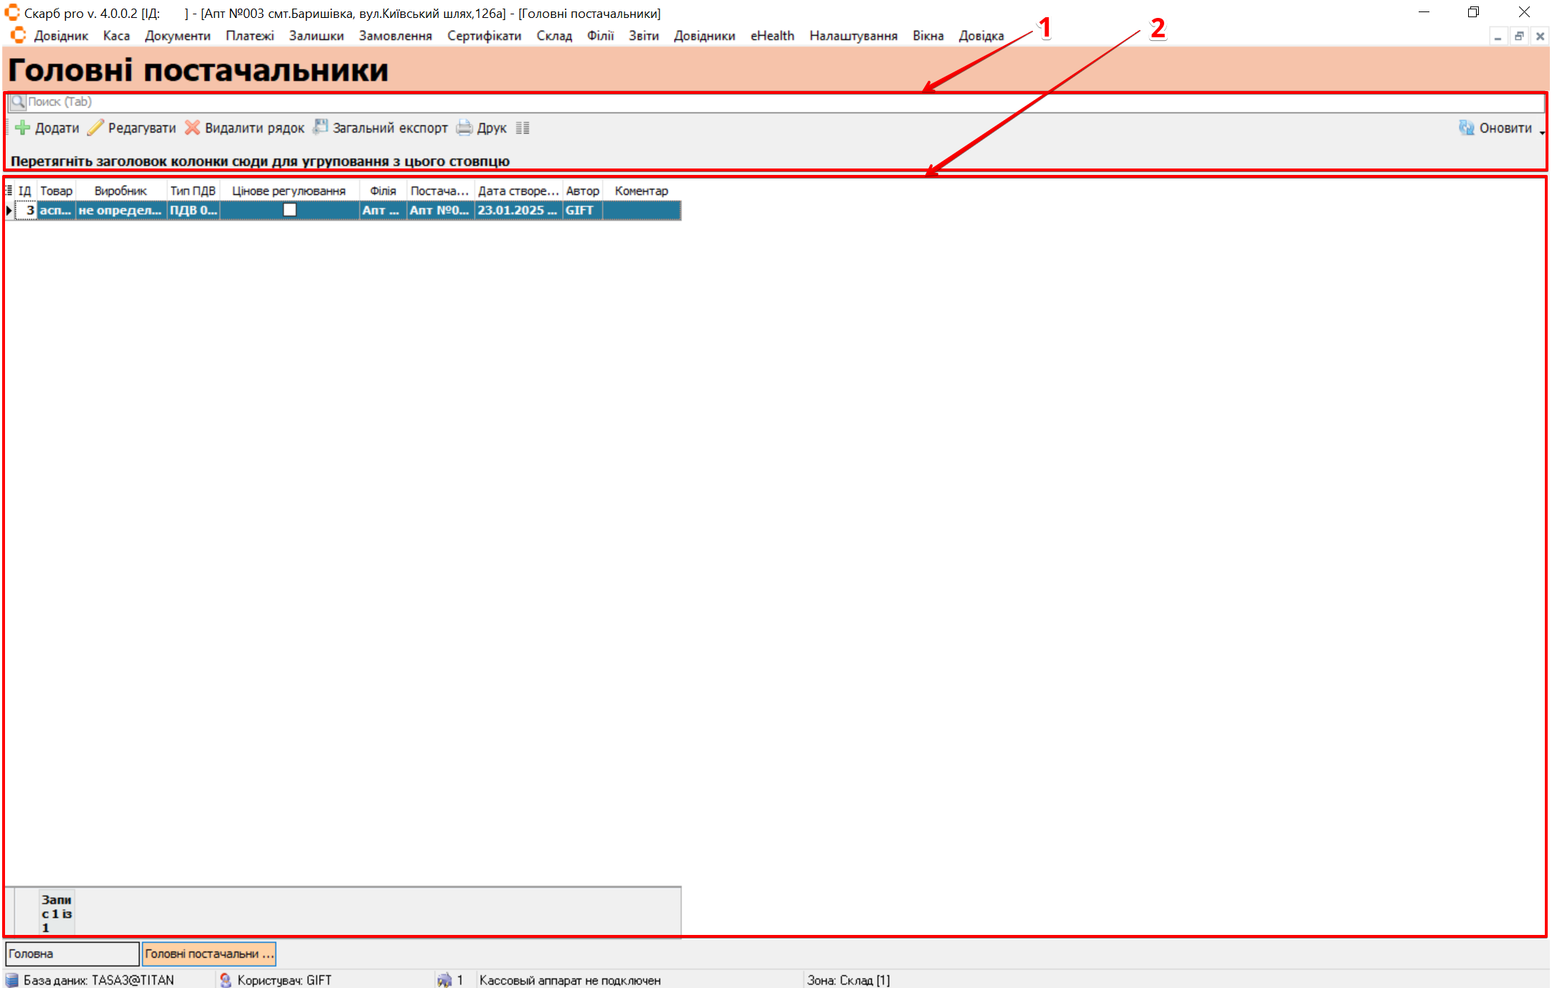Click the Загальний експорт save icon
Viewport: 1552px width, 988px height.
(x=320, y=128)
